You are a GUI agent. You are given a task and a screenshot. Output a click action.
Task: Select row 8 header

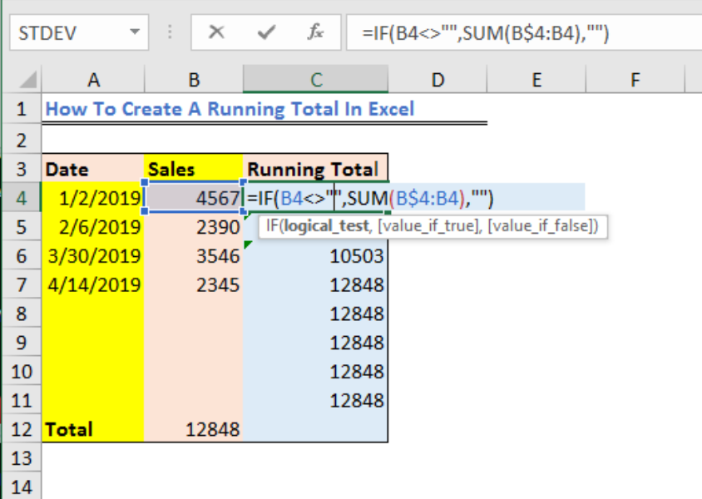pyautogui.click(x=22, y=314)
